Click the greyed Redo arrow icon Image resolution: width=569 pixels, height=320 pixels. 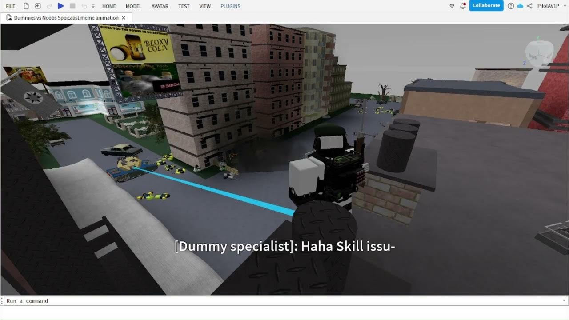tap(49, 6)
